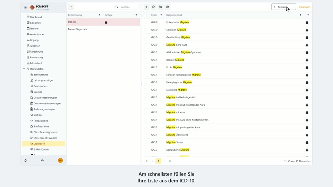Click the Suchen catalog search field
This screenshot has height=187, width=333.
[x=126, y=7]
